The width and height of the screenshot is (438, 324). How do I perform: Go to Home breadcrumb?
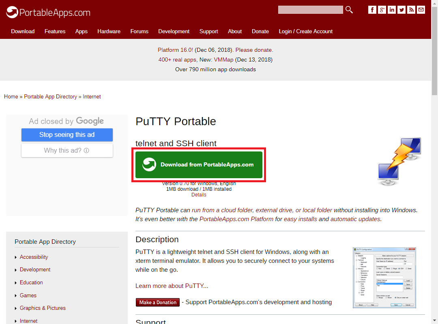(11, 96)
